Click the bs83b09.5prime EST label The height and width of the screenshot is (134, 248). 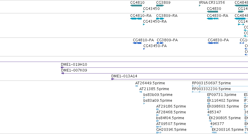point(158,95)
